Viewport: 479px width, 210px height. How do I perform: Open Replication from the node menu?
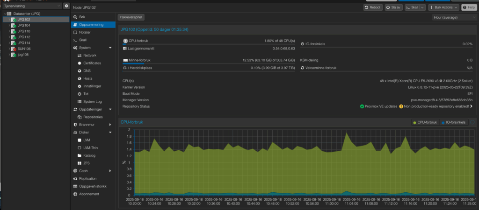[87, 178]
